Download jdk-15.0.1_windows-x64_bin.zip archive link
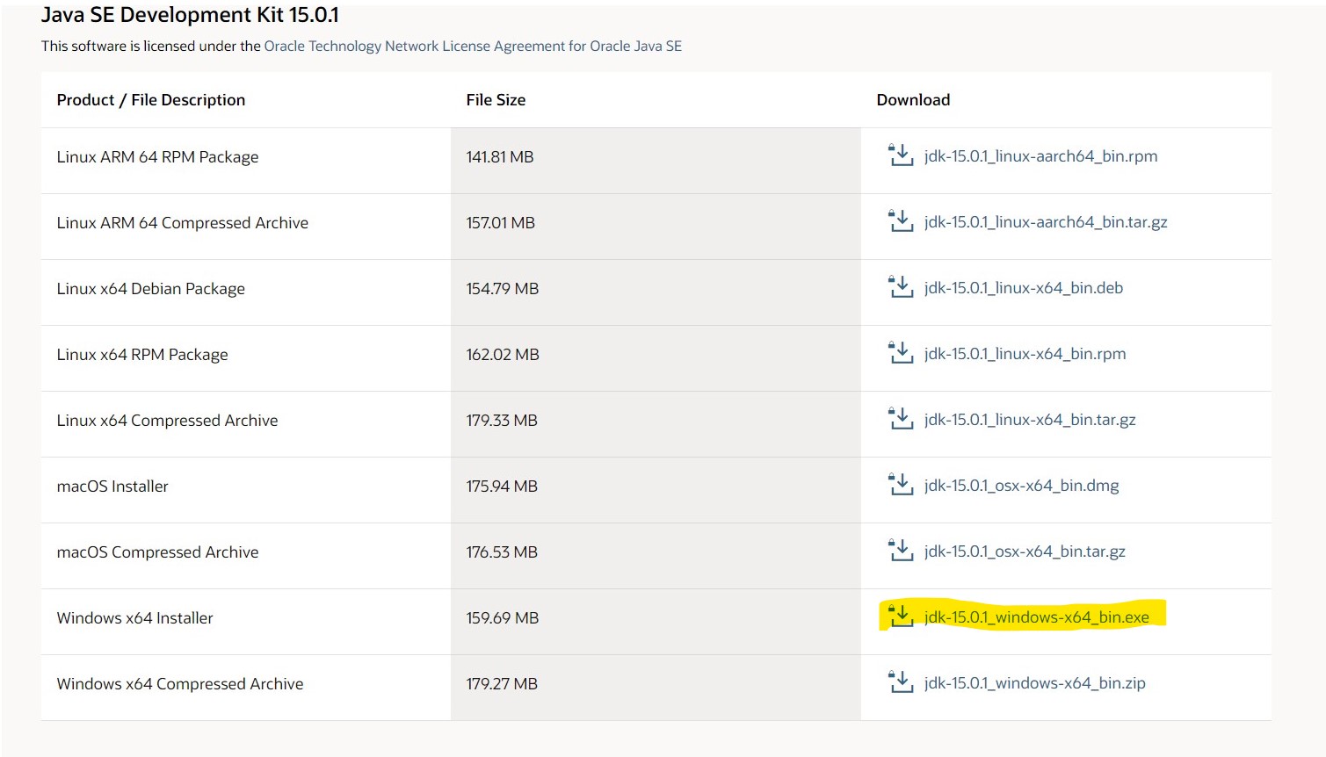Viewport: 1326px width, 757px height. pos(1035,683)
